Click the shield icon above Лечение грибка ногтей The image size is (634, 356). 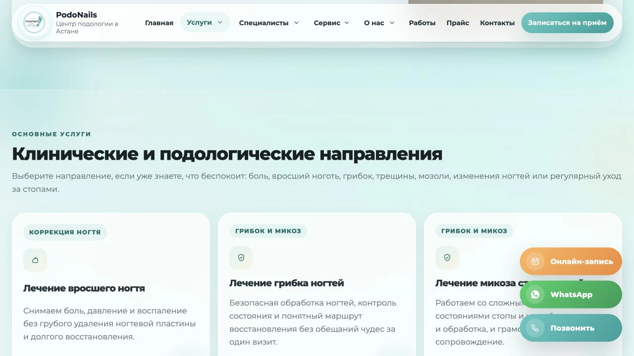[241, 258]
